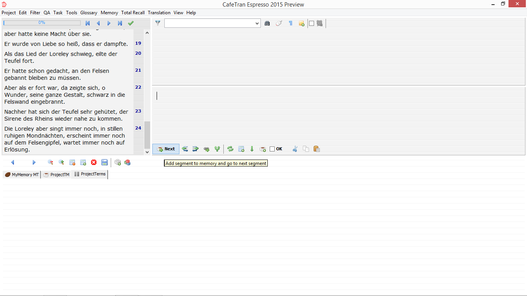Select source segment 22 text

coord(66,95)
